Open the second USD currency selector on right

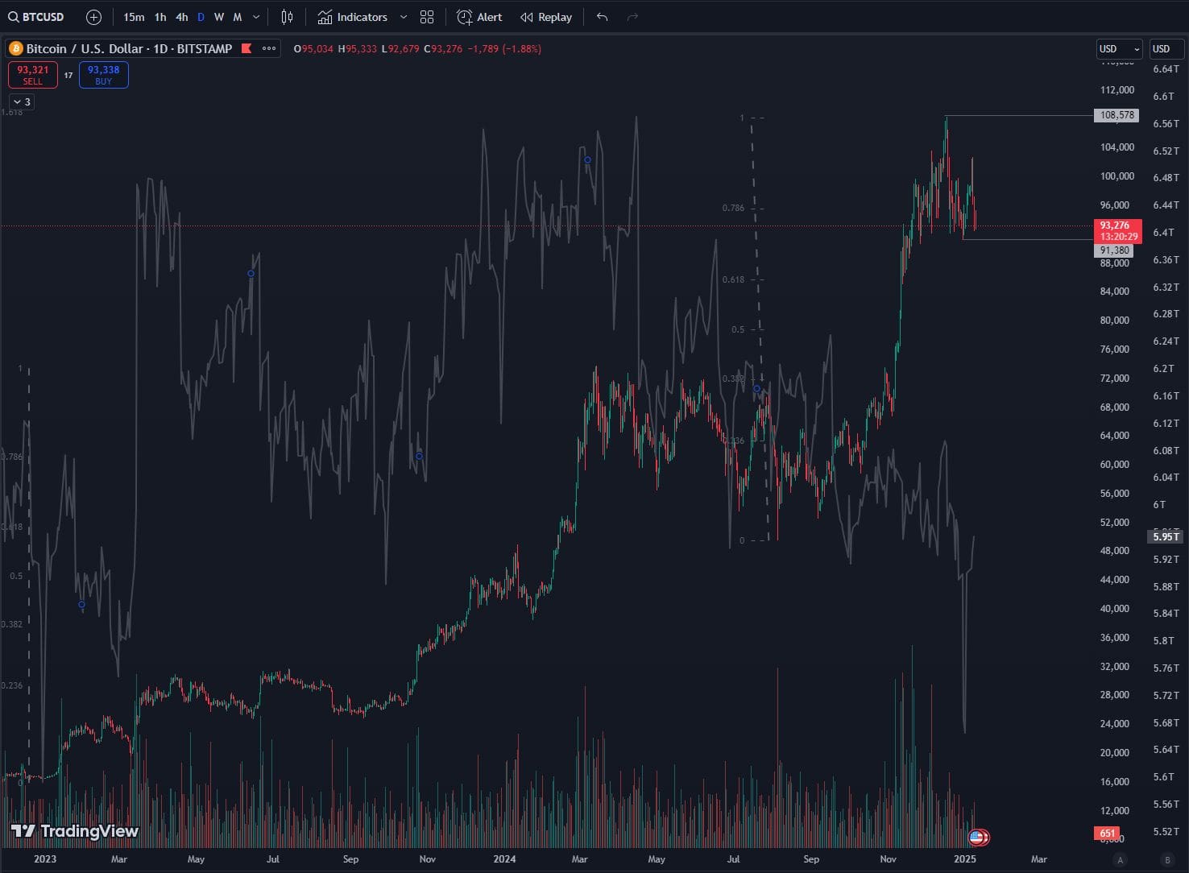point(1166,48)
